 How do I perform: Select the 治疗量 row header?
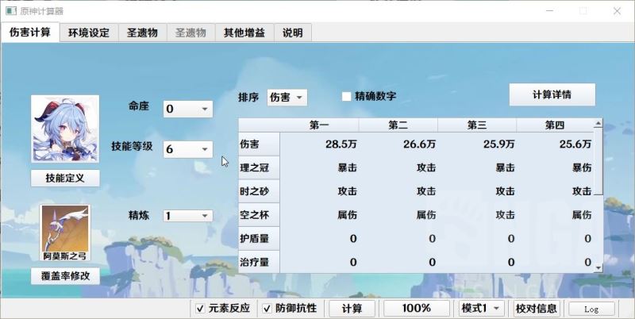(x=259, y=262)
